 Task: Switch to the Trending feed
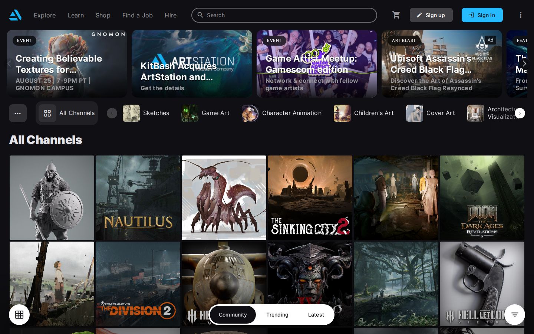[277, 315]
